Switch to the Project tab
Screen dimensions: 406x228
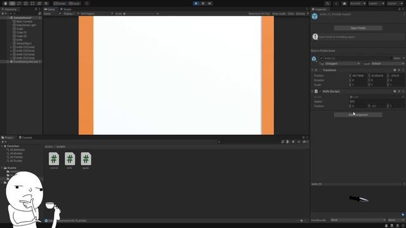(8, 137)
